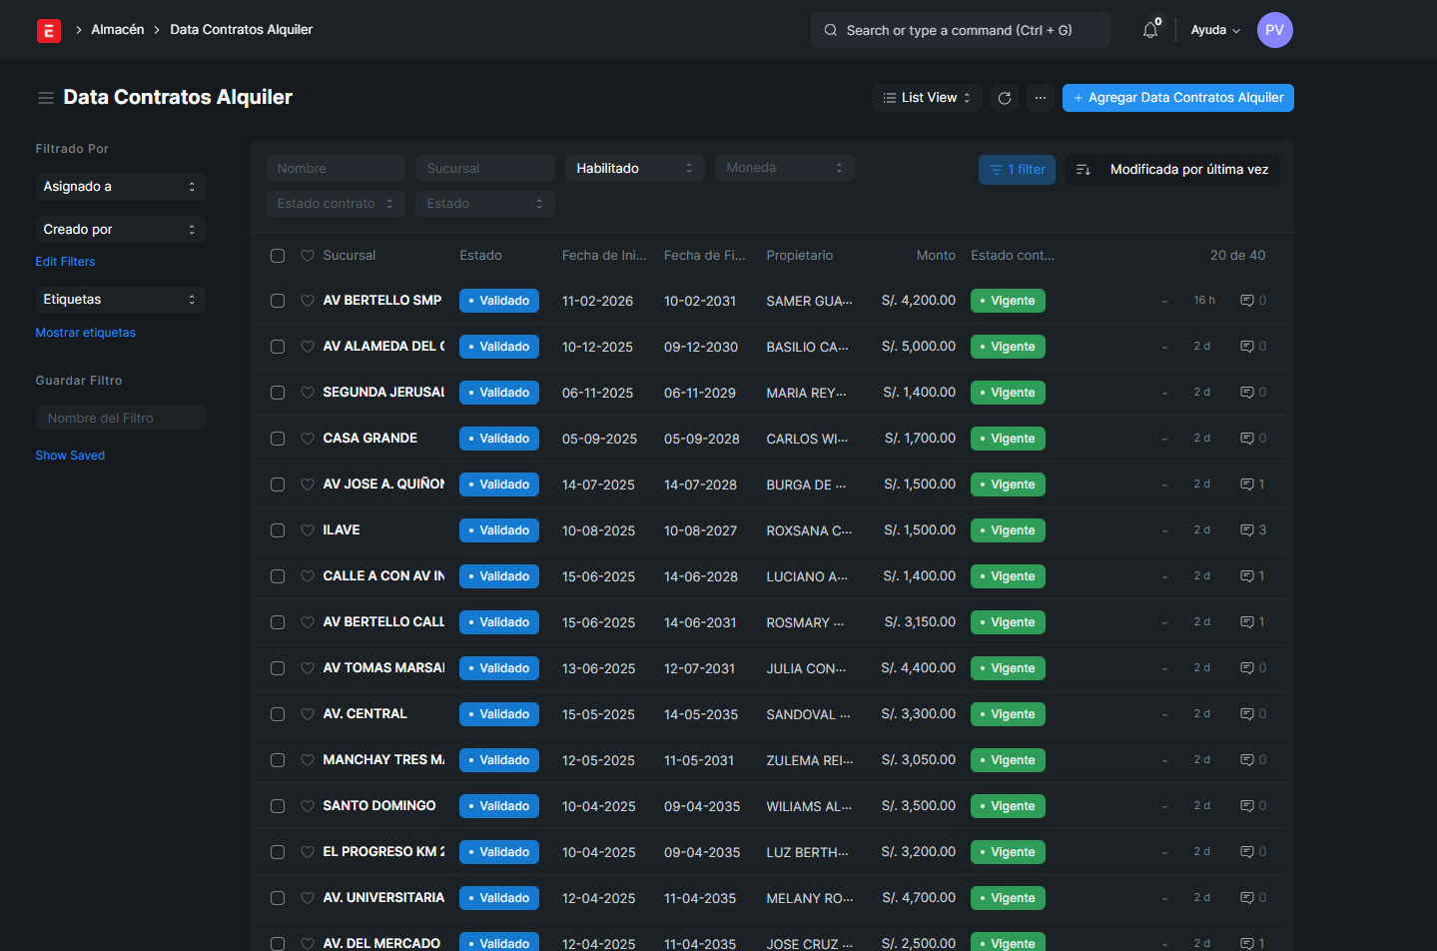Tick the SANTO DOMINGO row checkbox
Viewport: 1437px width, 951px height.
(x=278, y=806)
